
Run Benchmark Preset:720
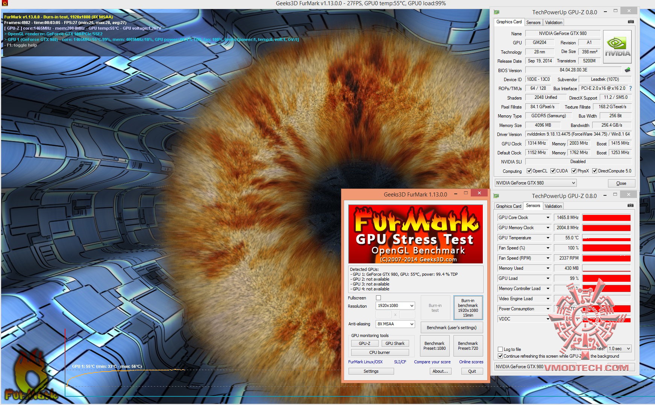click(468, 346)
